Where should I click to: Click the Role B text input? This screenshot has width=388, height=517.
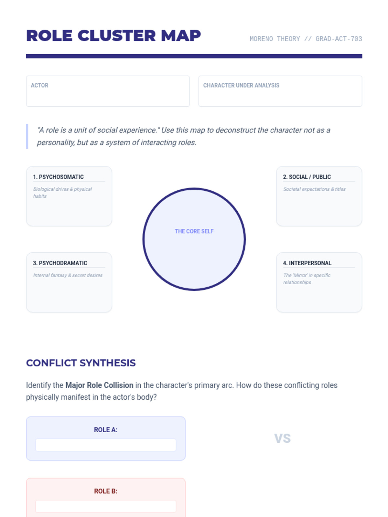[x=106, y=506]
